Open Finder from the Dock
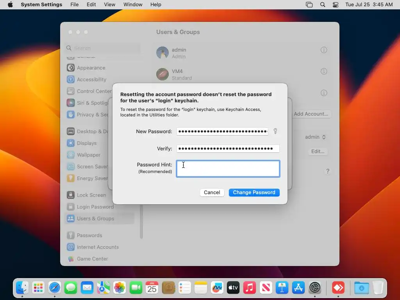 22,288
